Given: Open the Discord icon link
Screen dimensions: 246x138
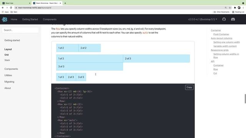Looking at the screenshot, I should pos(233,19).
